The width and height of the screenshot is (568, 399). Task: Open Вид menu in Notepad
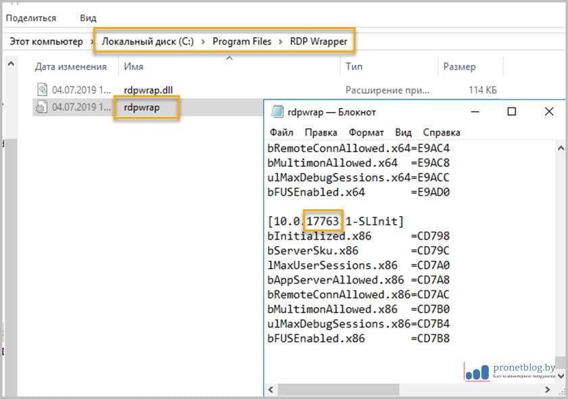[403, 132]
